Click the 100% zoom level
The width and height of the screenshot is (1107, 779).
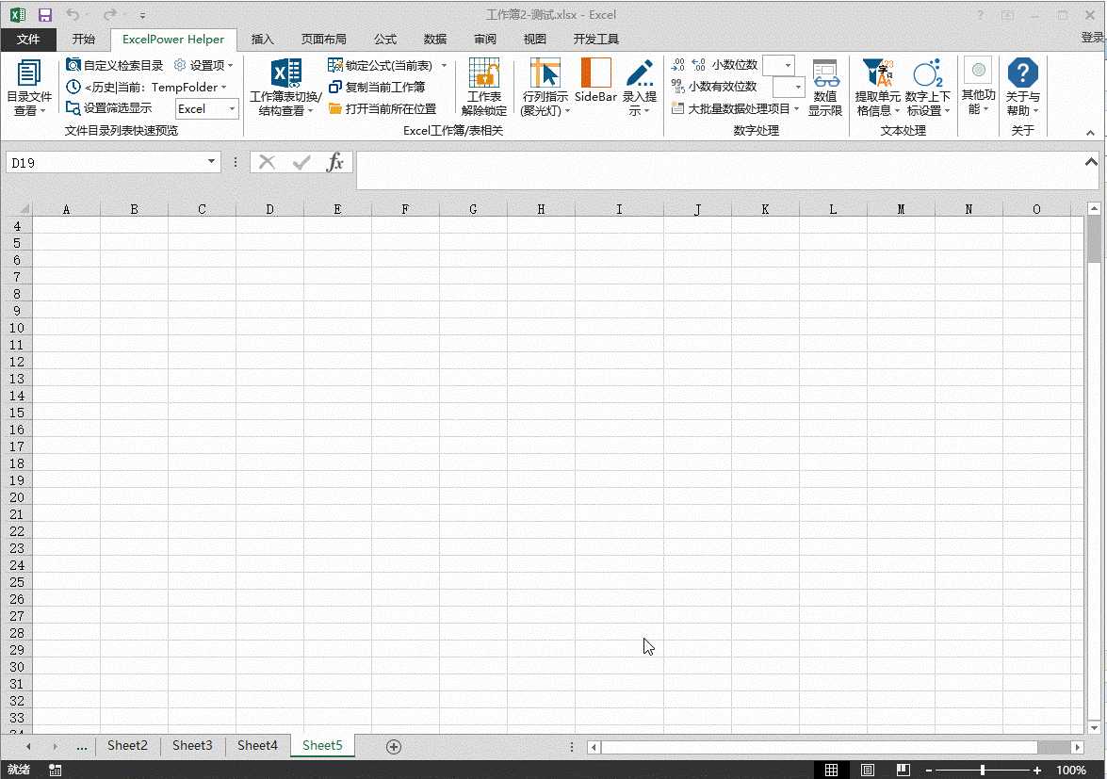point(1071,770)
